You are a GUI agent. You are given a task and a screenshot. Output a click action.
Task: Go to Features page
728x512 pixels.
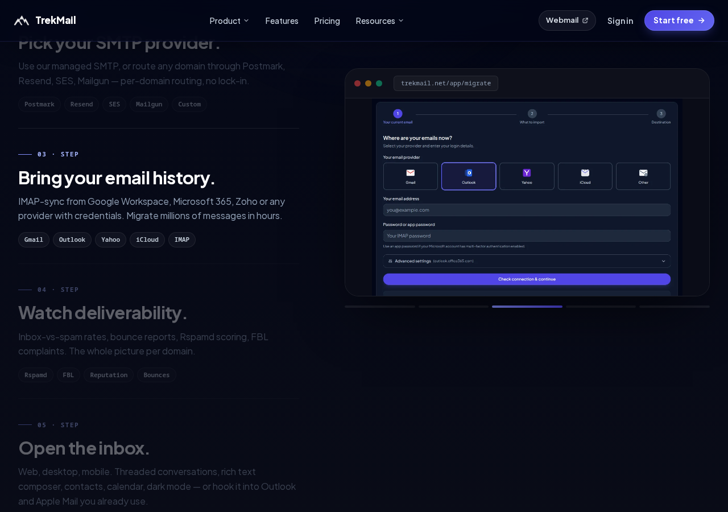point(282,20)
